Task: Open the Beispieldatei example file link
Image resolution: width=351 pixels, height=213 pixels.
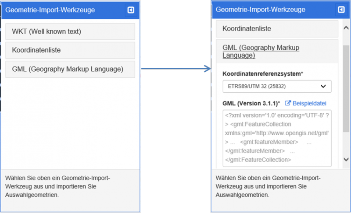Action: (x=310, y=103)
